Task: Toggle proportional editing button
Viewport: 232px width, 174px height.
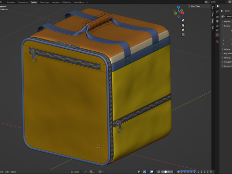Action: [100, 172]
